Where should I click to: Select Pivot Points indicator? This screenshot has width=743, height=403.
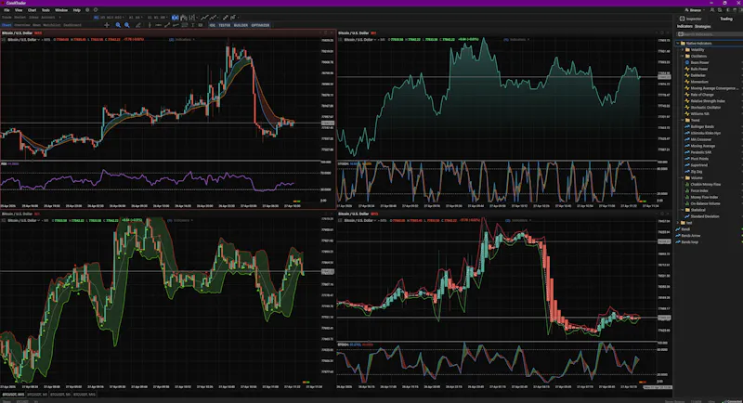coord(699,159)
